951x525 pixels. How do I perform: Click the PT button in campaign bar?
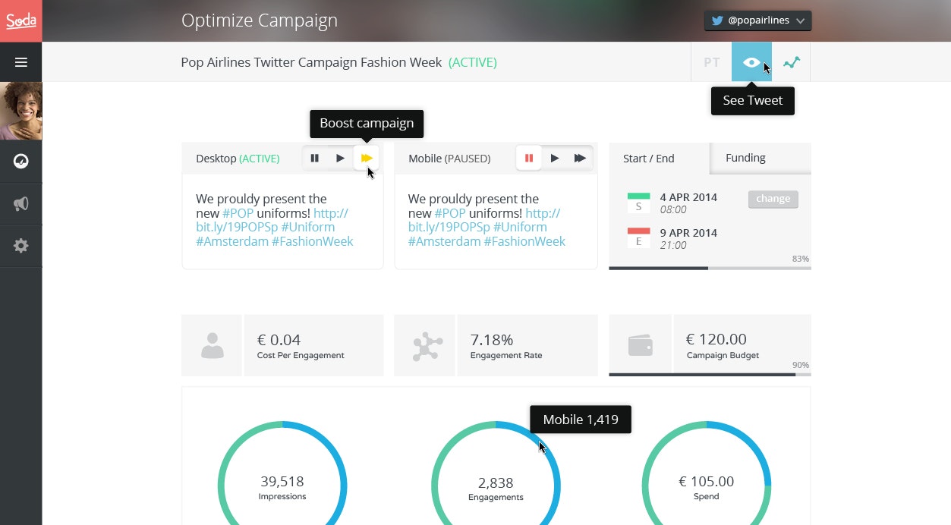712,62
